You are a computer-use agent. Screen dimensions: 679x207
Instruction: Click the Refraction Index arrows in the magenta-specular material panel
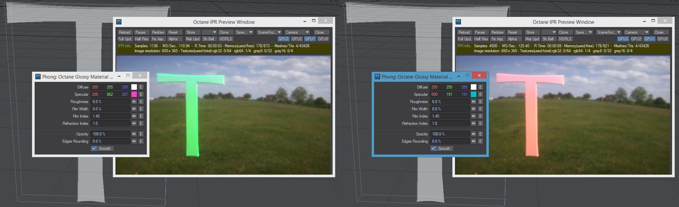[x=134, y=123]
